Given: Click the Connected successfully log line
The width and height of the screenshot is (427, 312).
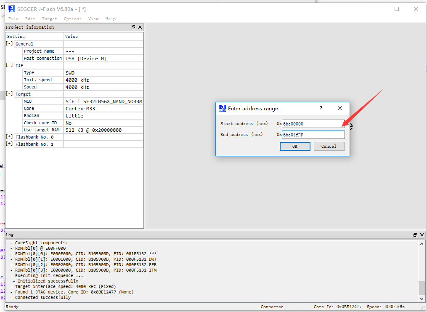Looking at the screenshot, I should tap(40, 297).
